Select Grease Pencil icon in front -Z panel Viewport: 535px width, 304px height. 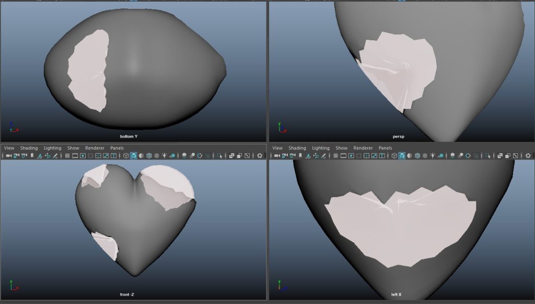[55, 156]
